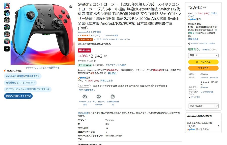Viewport: 227px width, 145px height.
Task: Expand 'すべて見る' seller details
Action: tap(194, 97)
